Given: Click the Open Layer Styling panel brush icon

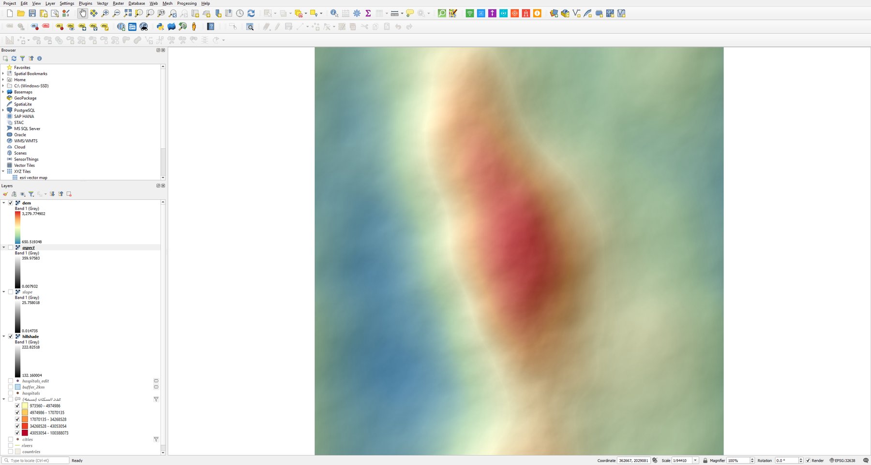Looking at the screenshot, I should 5,194.
